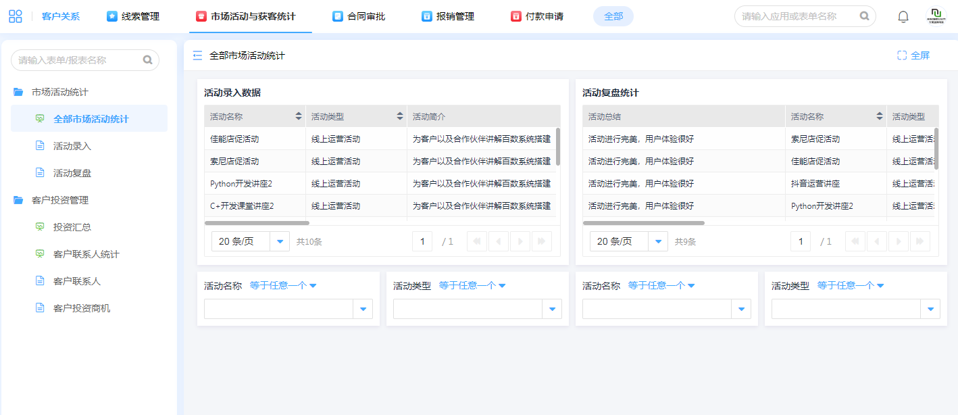Click the user avatar in the header

pos(936,16)
